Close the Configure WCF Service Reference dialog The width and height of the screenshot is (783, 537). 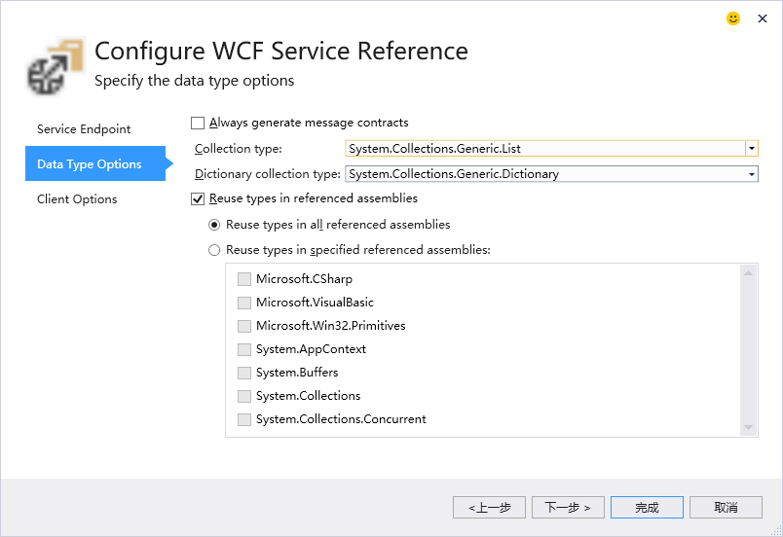762,18
